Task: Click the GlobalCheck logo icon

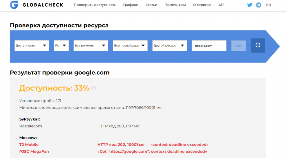Action: pyautogui.click(x=14, y=5)
